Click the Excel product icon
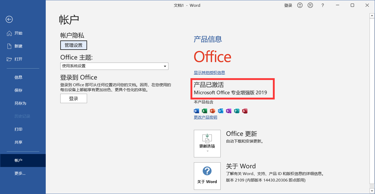Image resolution: width=375 pixels, height=194 pixels. [x=205, y=111]
